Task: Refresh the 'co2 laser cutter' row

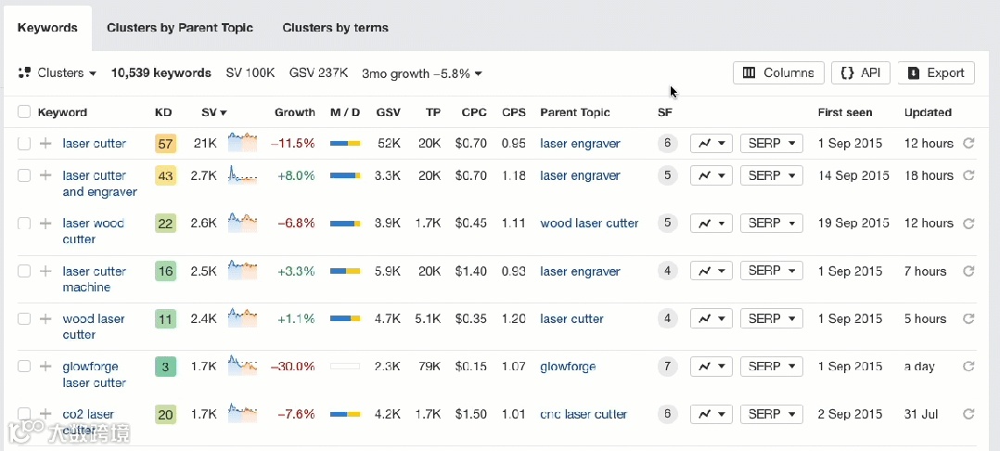Action: pyautogui.click(x=968, y=414)
